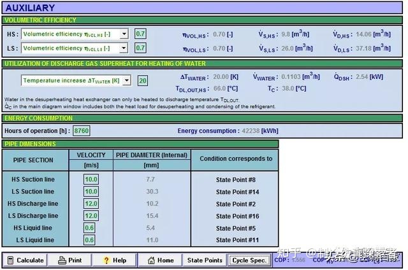Click the 38.0 °C condensing temperature value
The image size is (408, 270).
(288, 89)
